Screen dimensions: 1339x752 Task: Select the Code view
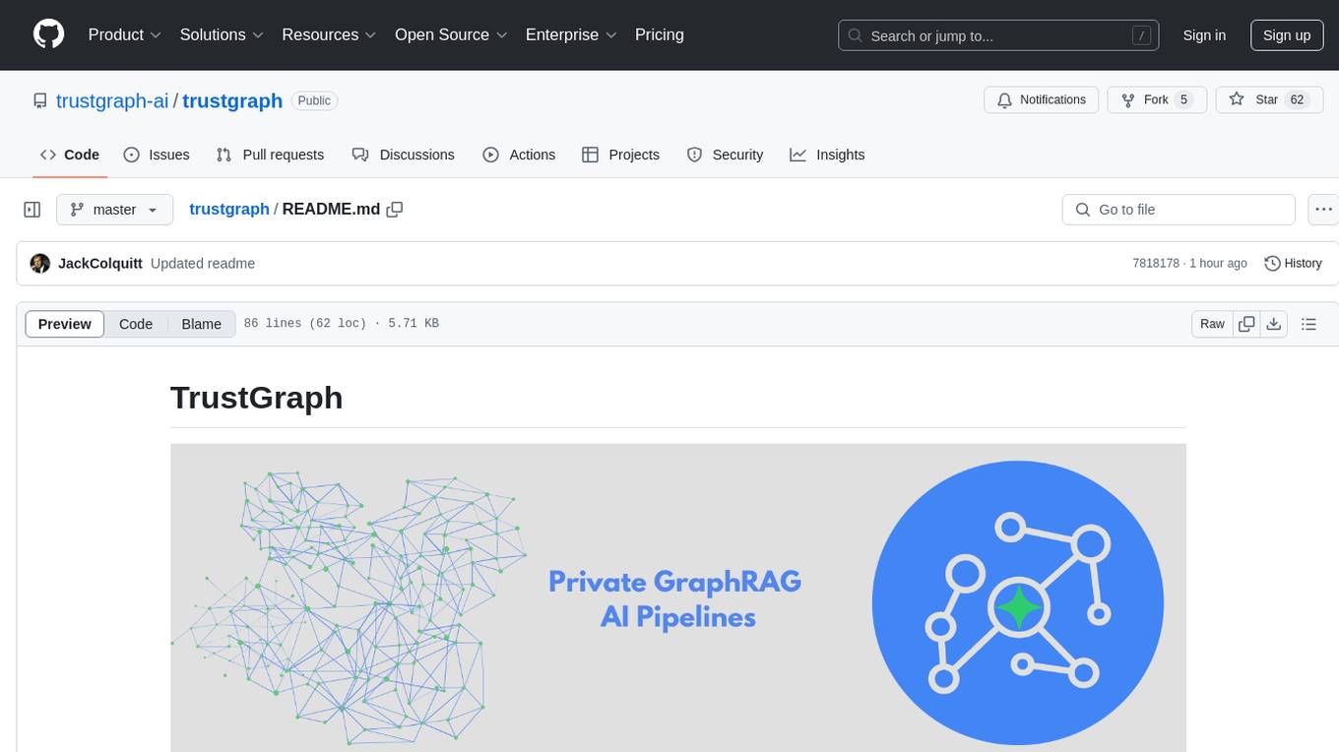136,324
